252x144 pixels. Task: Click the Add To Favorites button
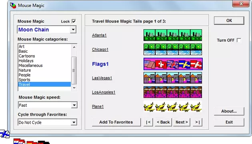pos(116,122)
